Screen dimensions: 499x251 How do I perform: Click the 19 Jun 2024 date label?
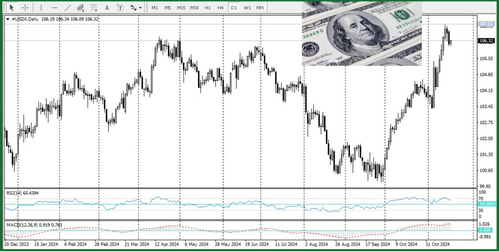tap(257, 244)
